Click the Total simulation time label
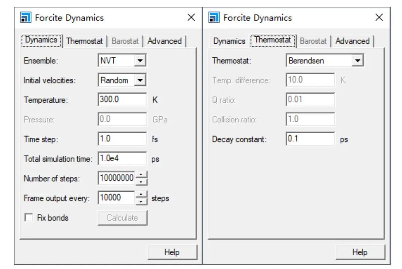This screenshot has width=402, height=269. coord(58,159)
